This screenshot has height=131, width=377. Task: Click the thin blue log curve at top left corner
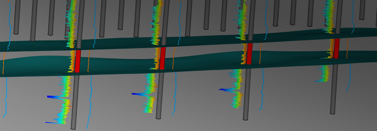pyautogui.click(x=9, y=24)
